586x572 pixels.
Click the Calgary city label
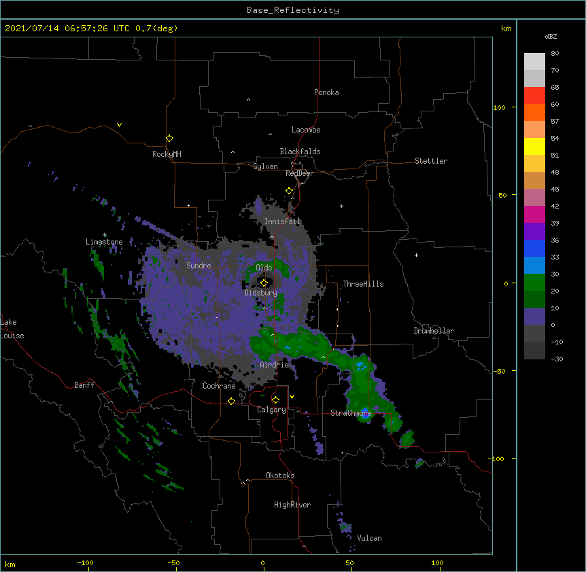271,410
